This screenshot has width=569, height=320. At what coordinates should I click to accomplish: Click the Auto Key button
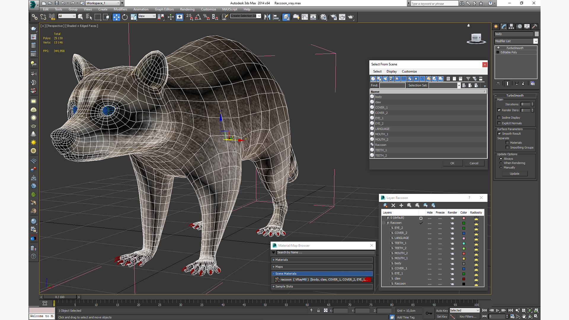(442, 311)
